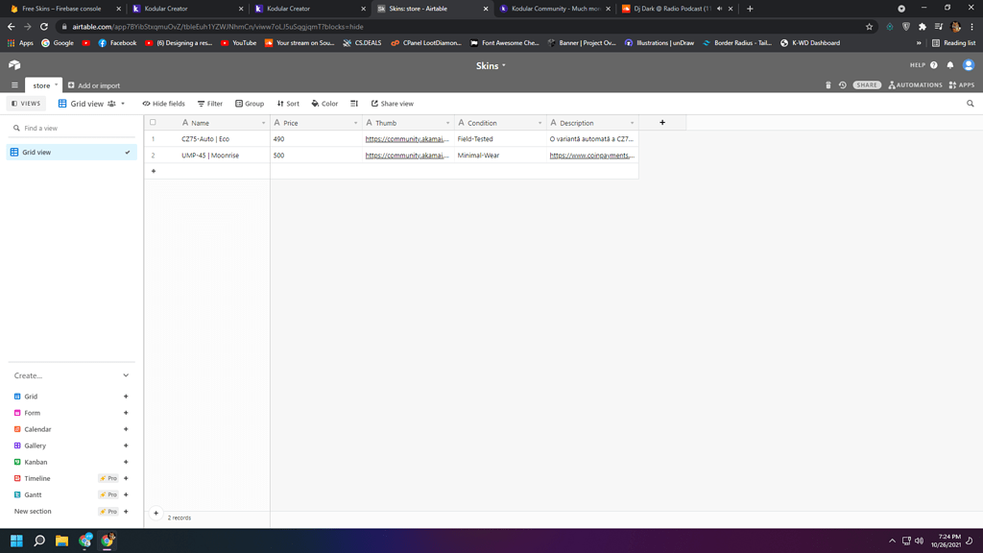Viewport: 983px width, 553px height.
Task: Click the help question mark icon
Action: 934,65
